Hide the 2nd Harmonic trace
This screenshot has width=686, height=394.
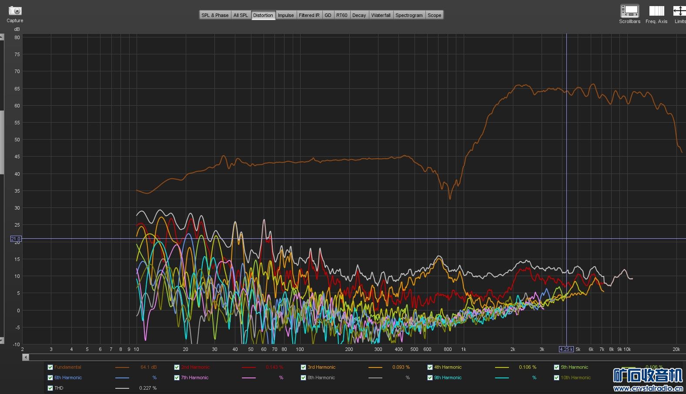tap(177, 367)
